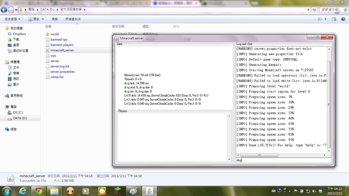The width and height of the screenshot is (349, 196).
Task: Click the refresh button next to address bar
Action: (314, 10)
